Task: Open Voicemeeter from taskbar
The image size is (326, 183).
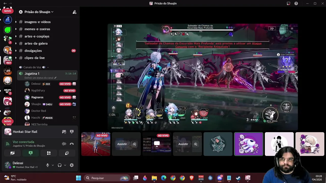Action: point(201,178)
